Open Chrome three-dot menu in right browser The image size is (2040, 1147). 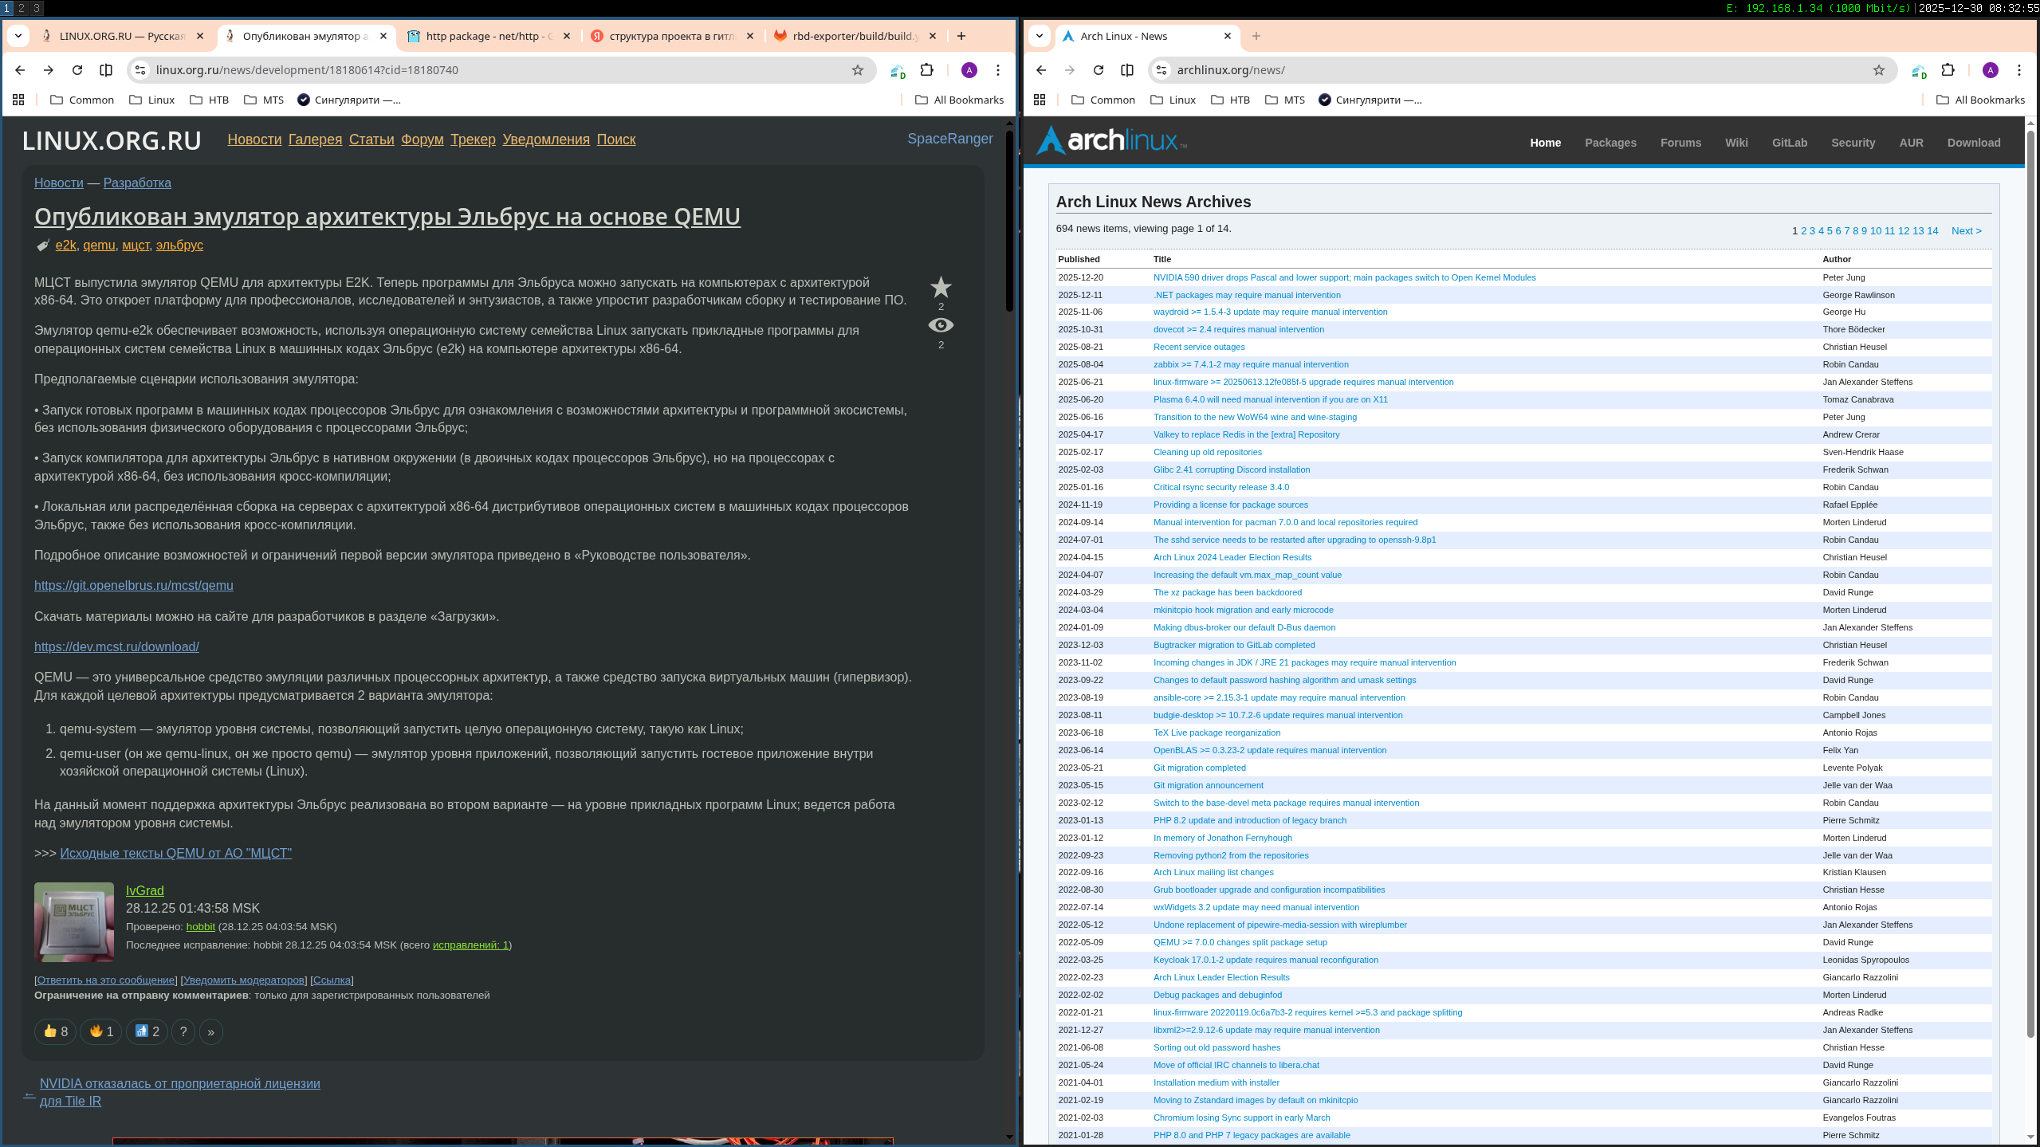click(2019, 70)
